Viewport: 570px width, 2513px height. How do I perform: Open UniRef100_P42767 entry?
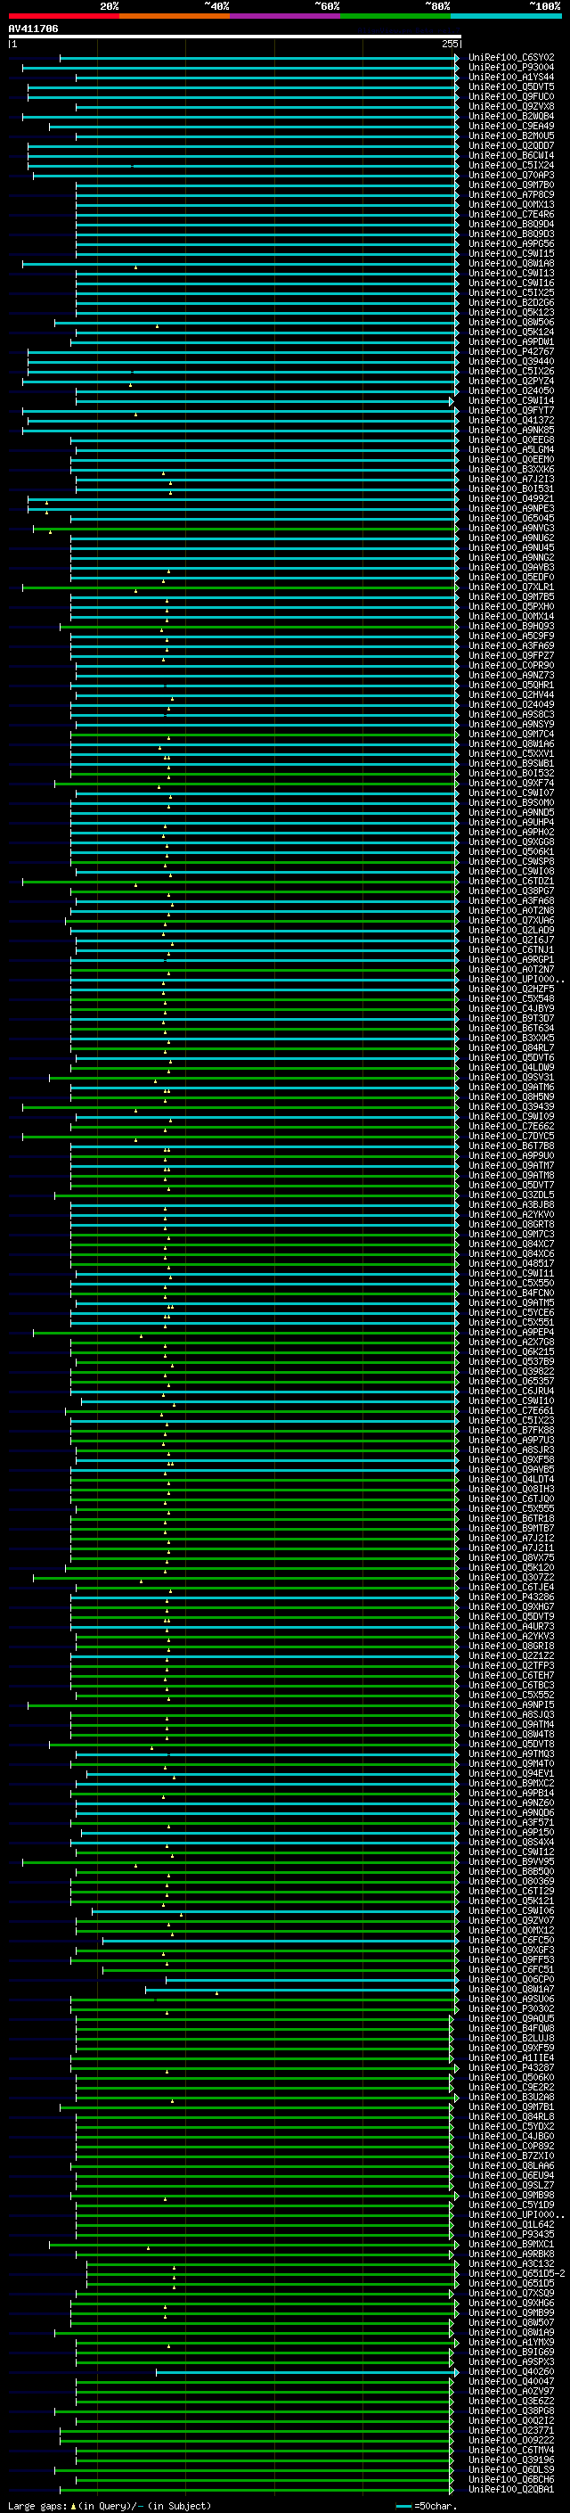tap(510, 352)
